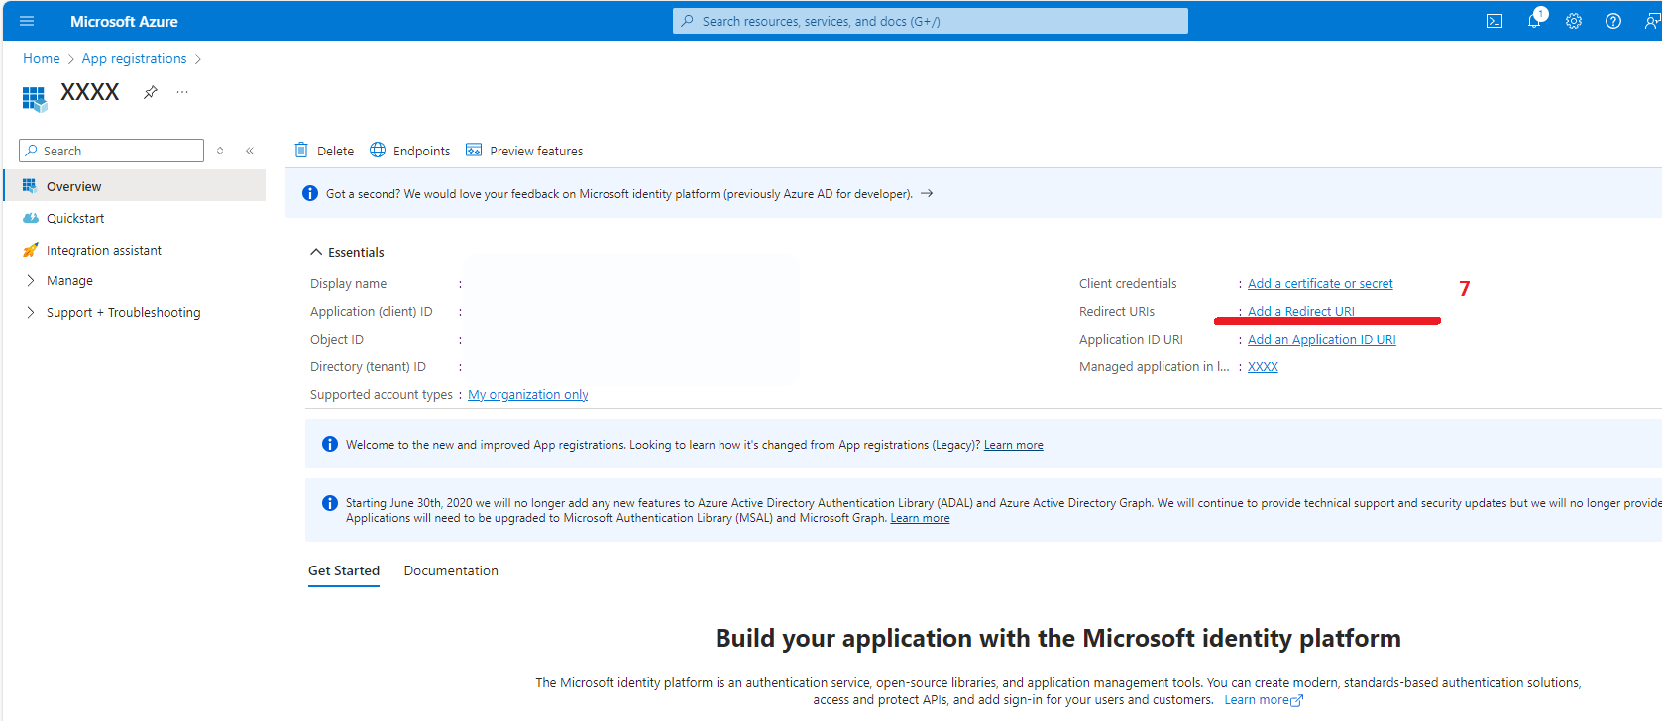Focus the global search resources field
The height and width of the screenshot is (721, 1662).
point(931,21)
